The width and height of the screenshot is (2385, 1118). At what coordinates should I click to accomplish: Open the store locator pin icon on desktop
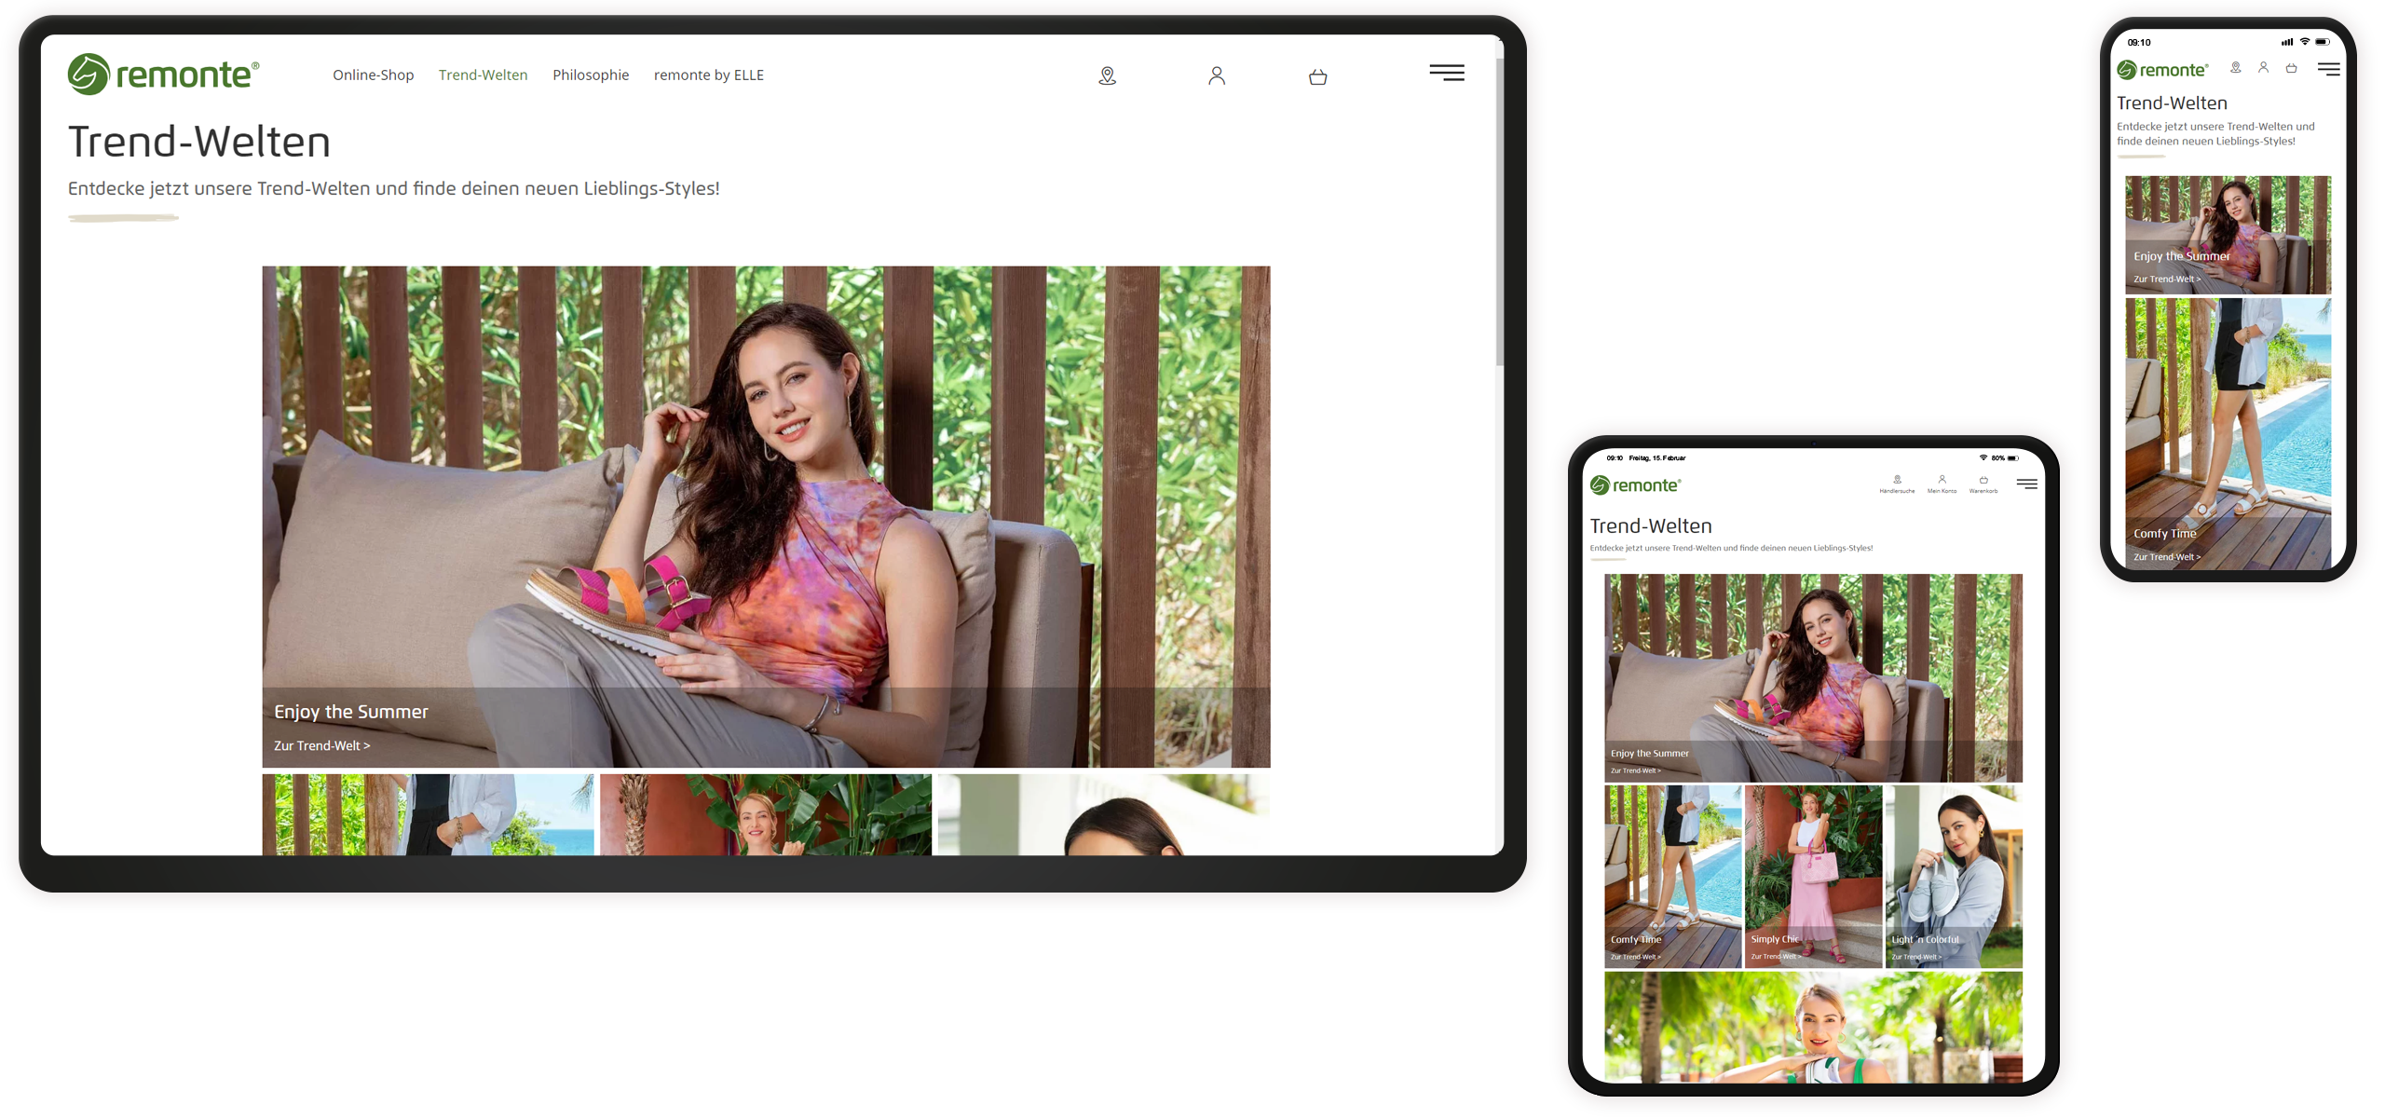(1107, 76)
